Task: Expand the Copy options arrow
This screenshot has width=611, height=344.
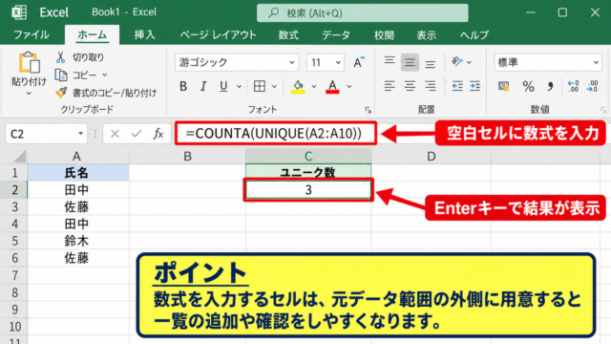Action: tap(104, 75)
